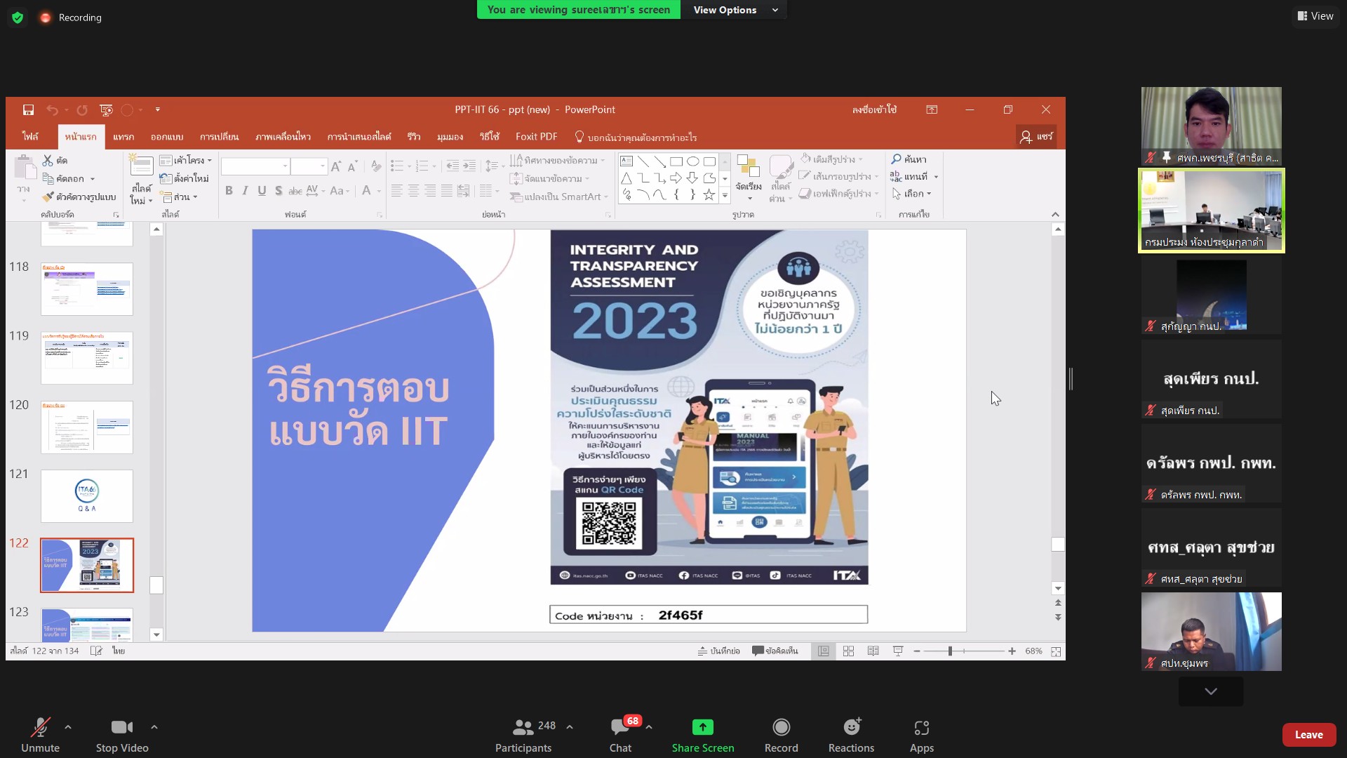Center text in paragraph group
This screenshot has height=758, width=1347.
(x=414, y=190)
